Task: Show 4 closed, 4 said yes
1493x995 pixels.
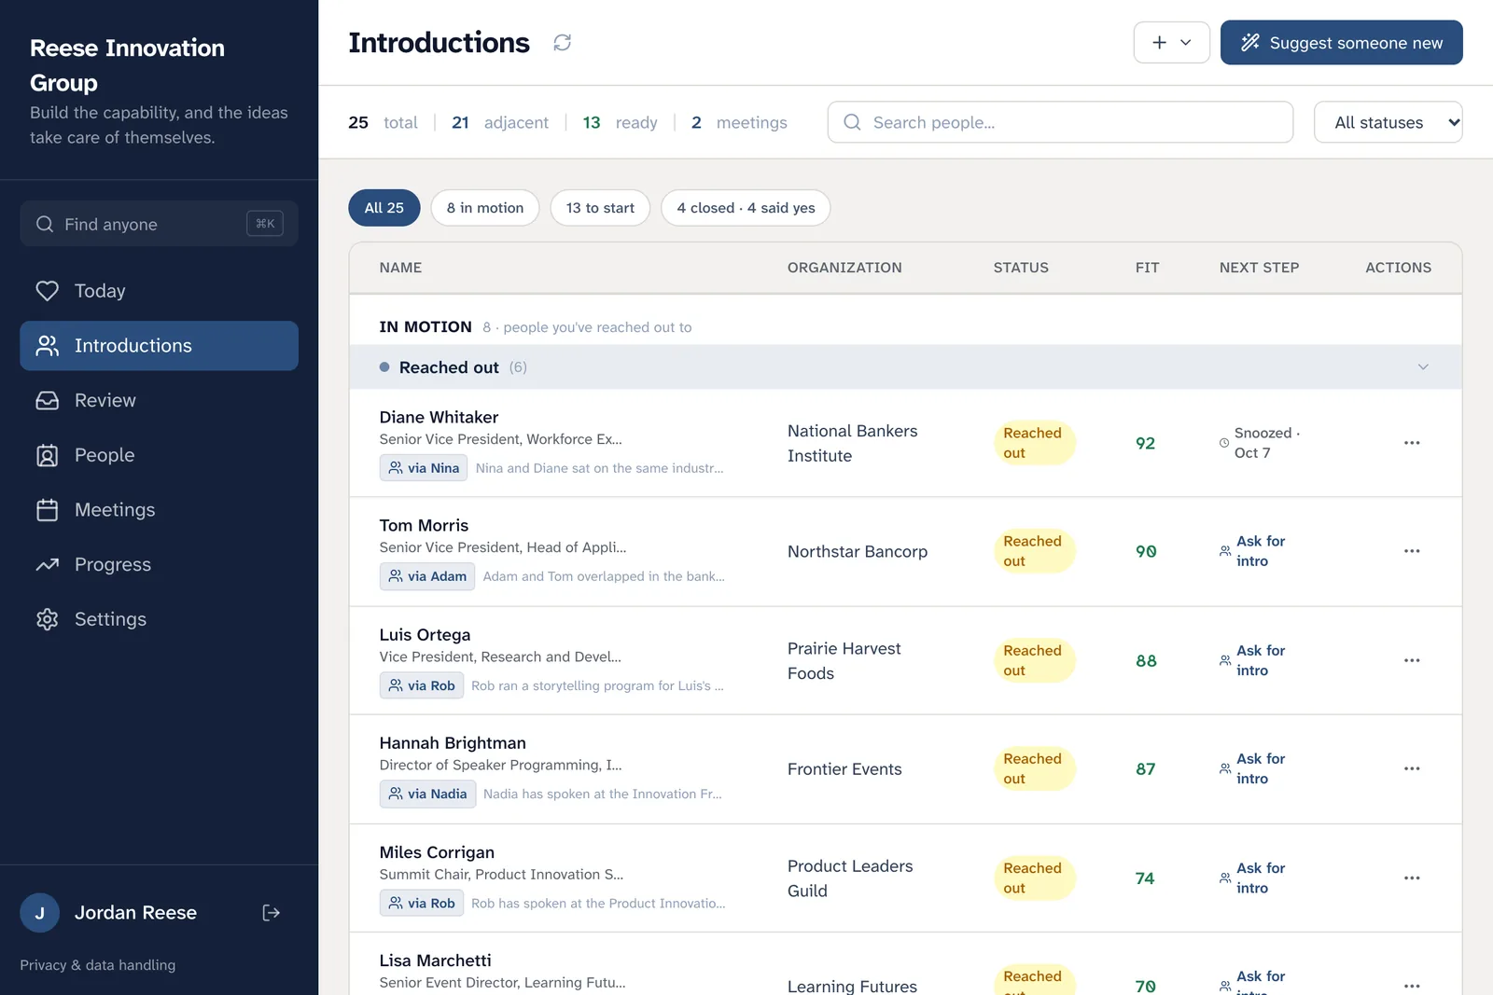Action: click(x=746, y=208)
